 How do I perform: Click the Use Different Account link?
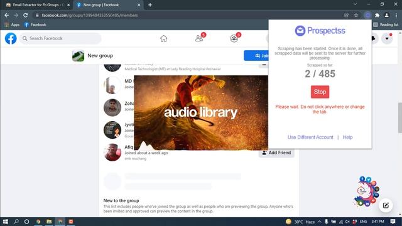[310, 137]
